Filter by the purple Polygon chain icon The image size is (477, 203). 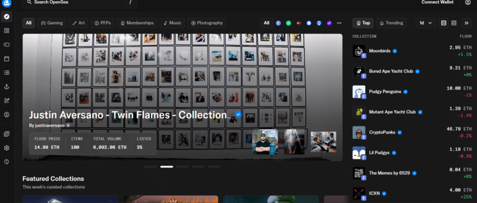(x=329, y=23)
